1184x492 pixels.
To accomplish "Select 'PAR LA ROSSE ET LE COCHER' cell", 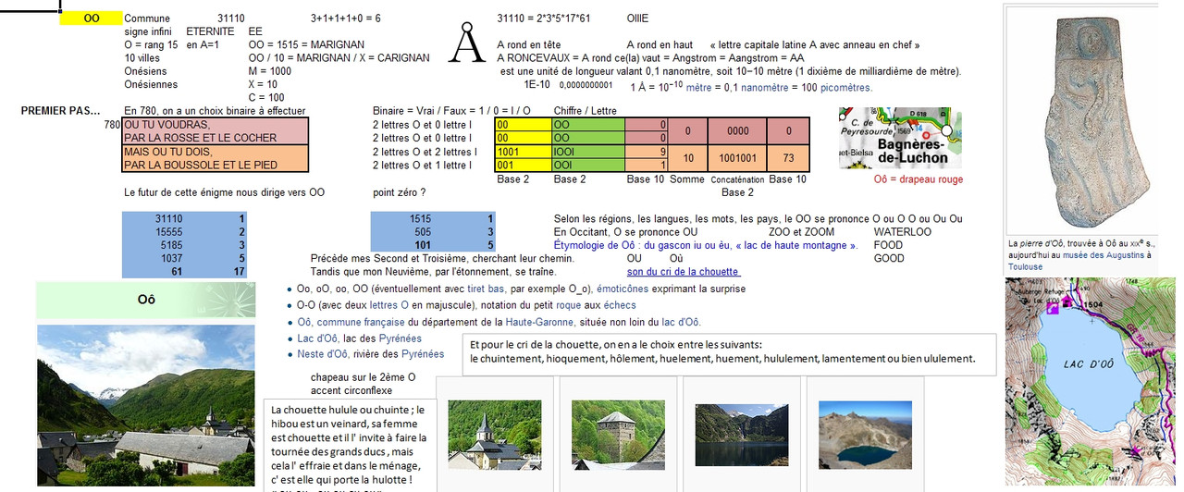I will tap(214, 138).
